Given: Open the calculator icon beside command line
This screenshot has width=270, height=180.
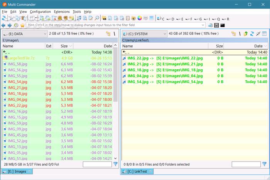Looking at the screenshot, I should [x=216, y=25].
